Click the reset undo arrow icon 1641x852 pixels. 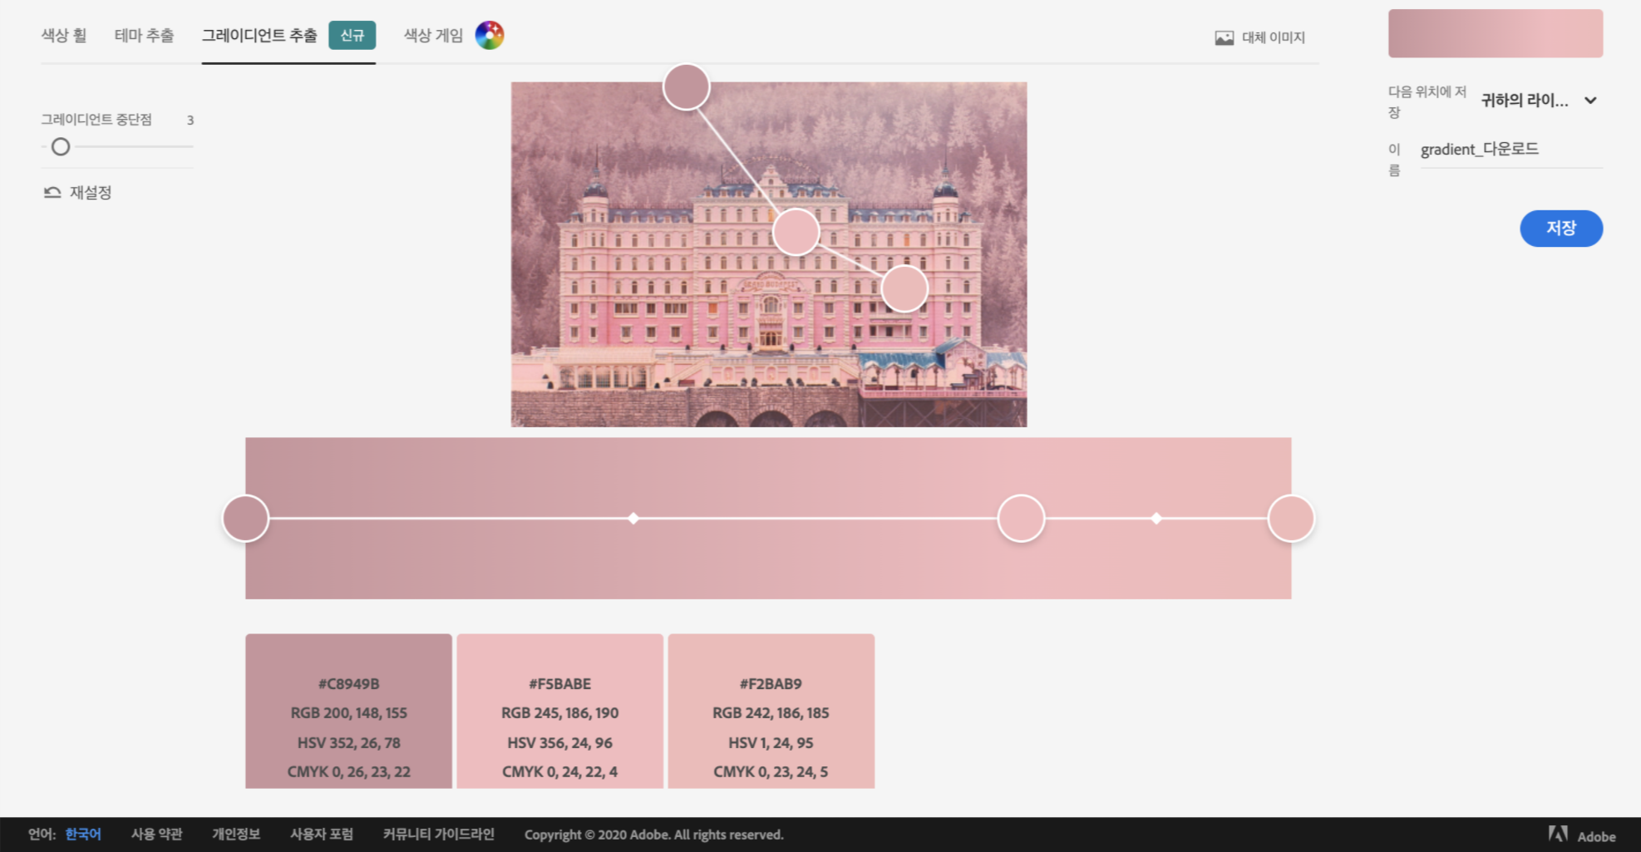[52, 192]
